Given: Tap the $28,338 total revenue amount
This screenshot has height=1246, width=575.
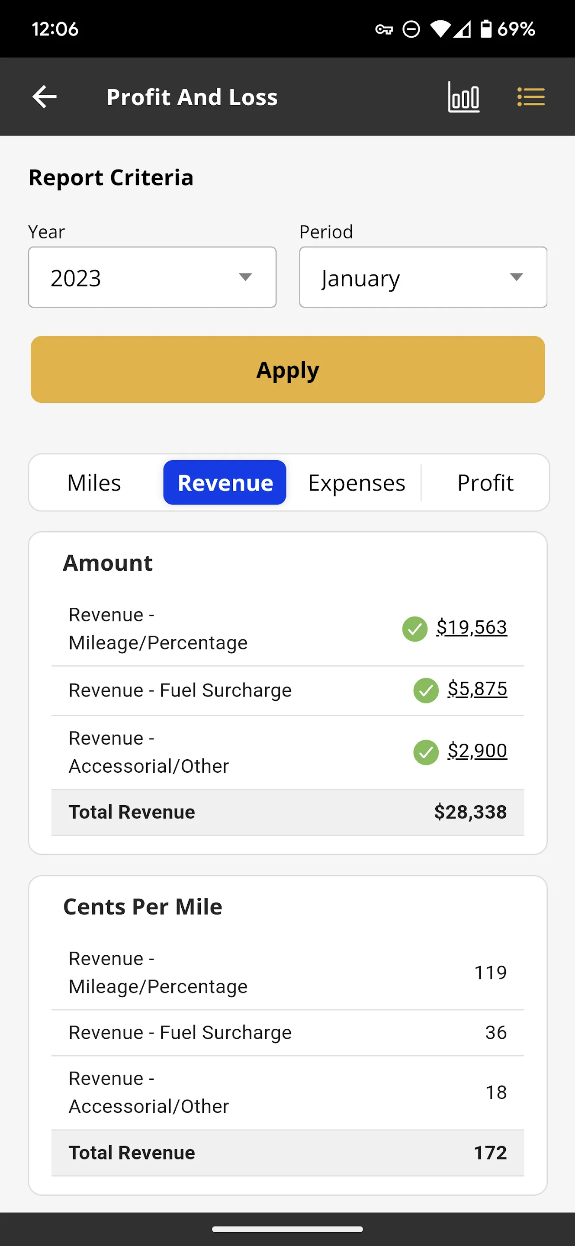Looking at the screenshot, I should 470,812.
